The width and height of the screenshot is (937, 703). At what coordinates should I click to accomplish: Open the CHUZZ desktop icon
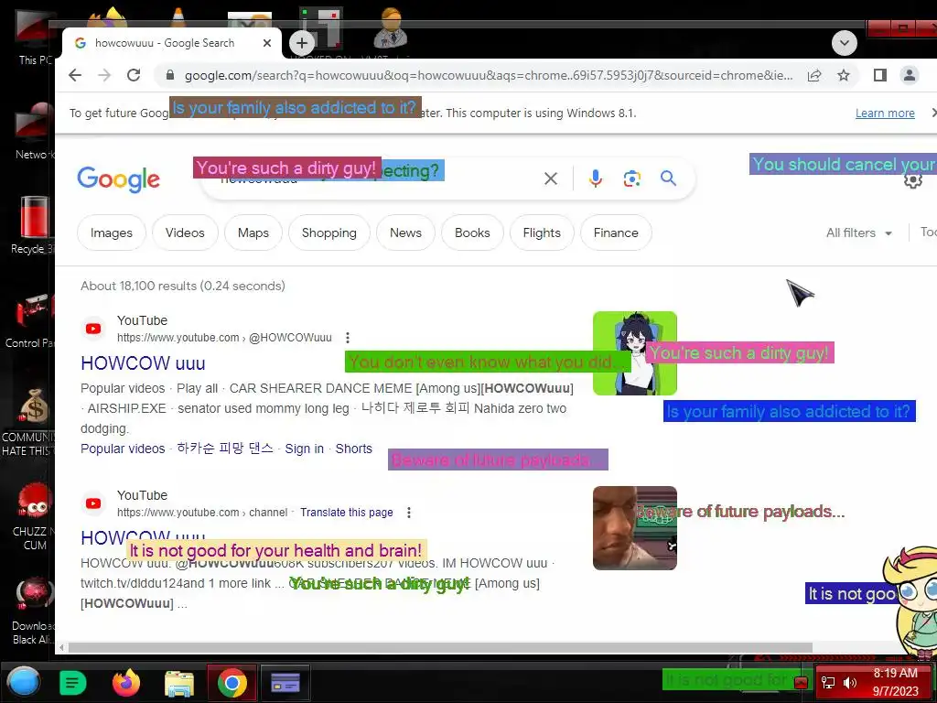click(x=34, y=517)
